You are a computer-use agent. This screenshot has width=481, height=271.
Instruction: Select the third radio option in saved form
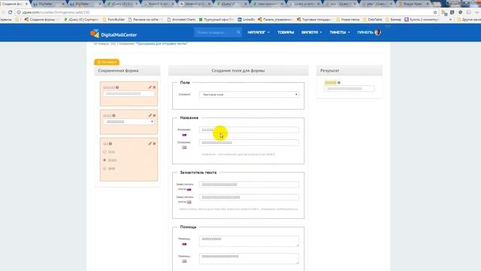(104, 169)
